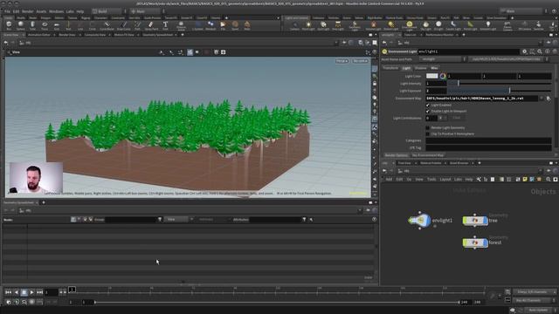Open the Build desktop dropdown
Viewport: 559px width, 314px height.
[x=109, y=11]
